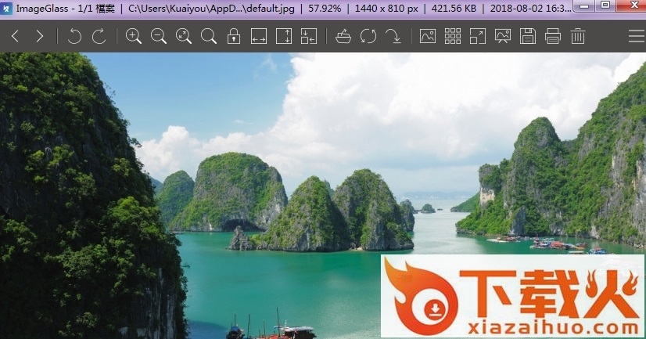This screenshot has width=646, height=339.
Task: Adjust window to image size
Action: (x=309, y=36)
